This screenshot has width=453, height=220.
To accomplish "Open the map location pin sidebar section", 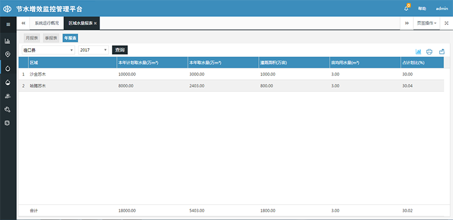I will [x=7, y=54].
